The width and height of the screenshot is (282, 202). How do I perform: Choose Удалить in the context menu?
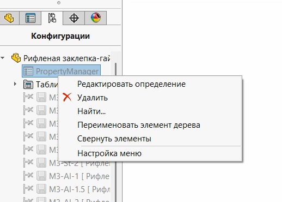coord(93,98)
